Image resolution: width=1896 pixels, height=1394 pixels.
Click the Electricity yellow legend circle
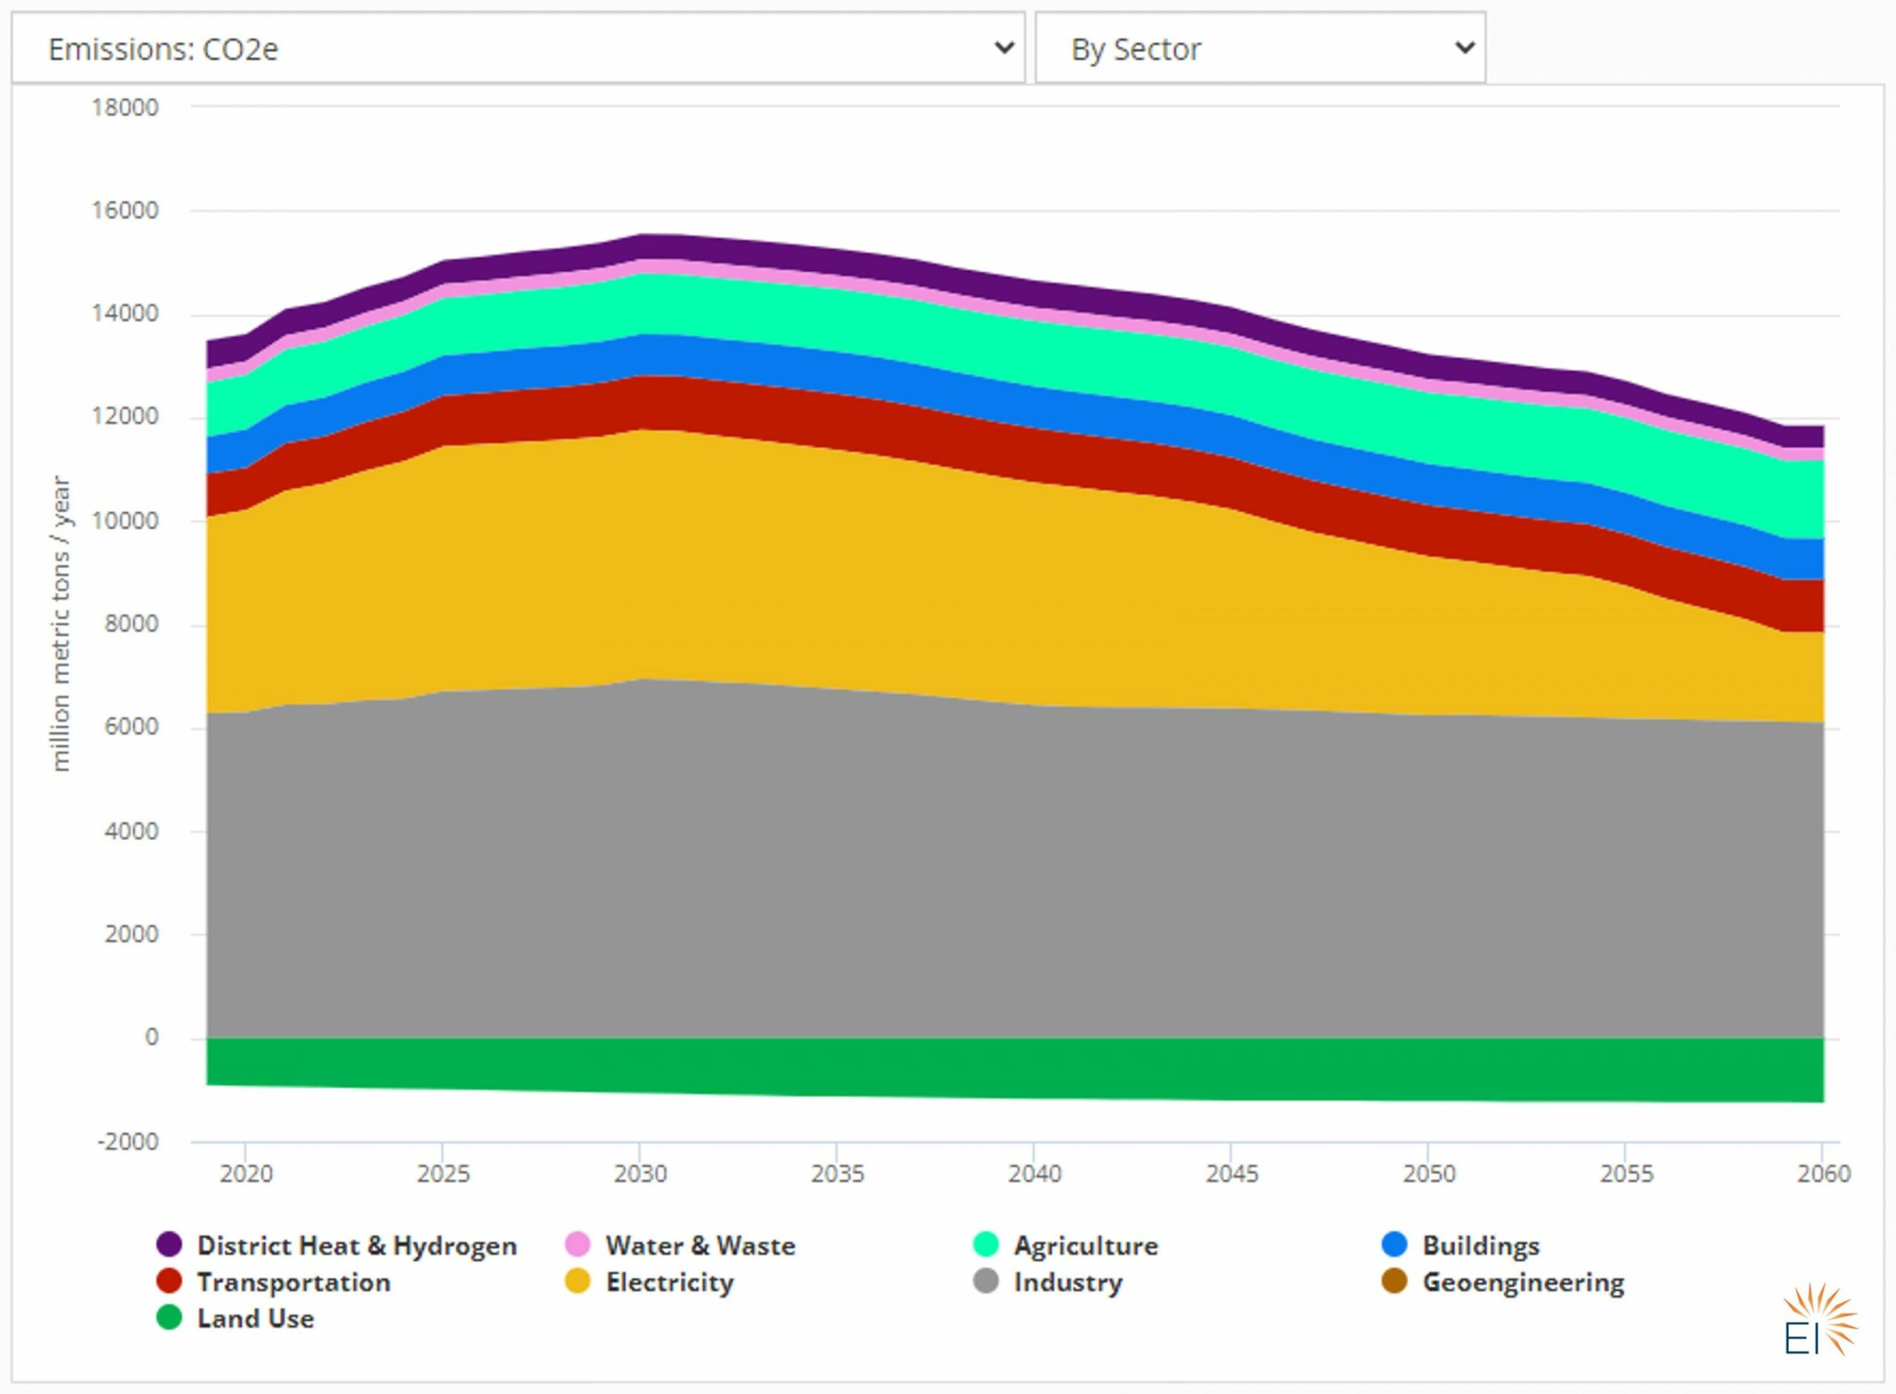[577, 1281]
